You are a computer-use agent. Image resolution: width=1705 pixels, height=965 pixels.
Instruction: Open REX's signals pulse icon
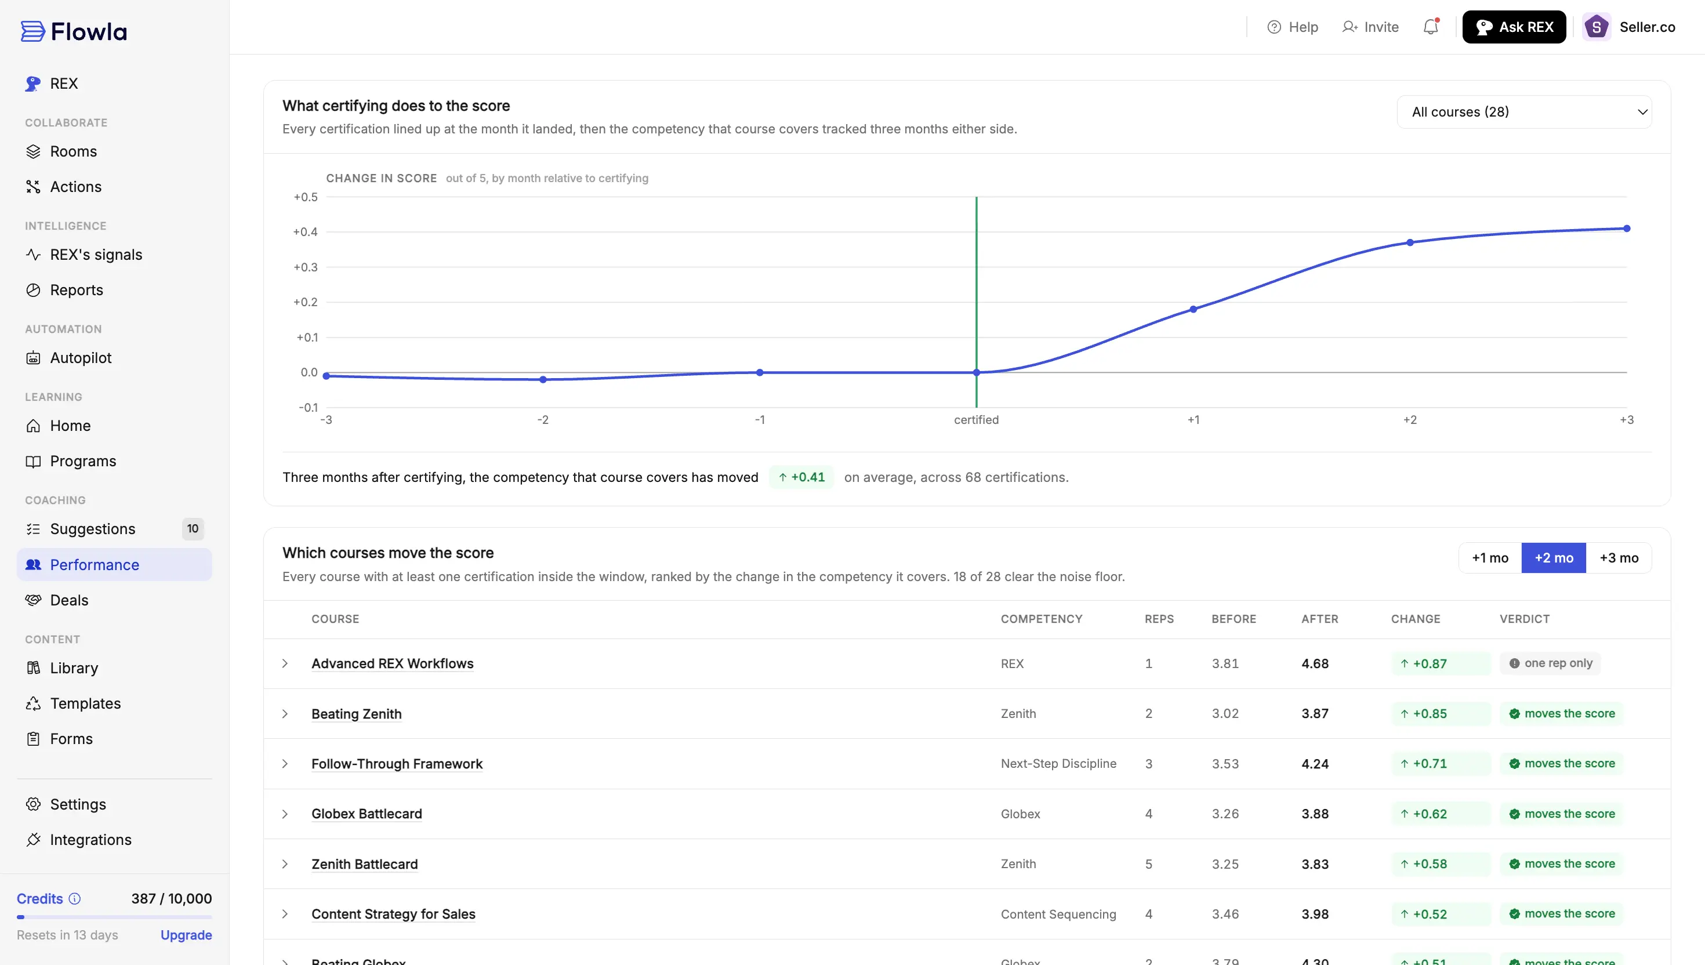pyautogui.click(x=33, y=255)
